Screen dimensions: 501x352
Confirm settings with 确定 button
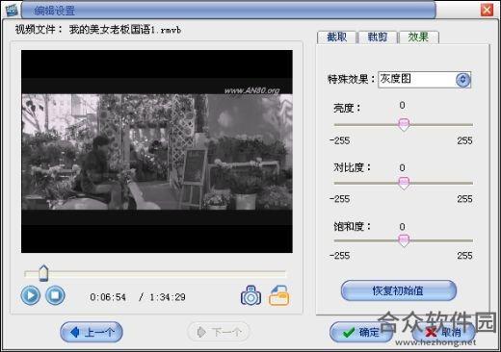361,332
